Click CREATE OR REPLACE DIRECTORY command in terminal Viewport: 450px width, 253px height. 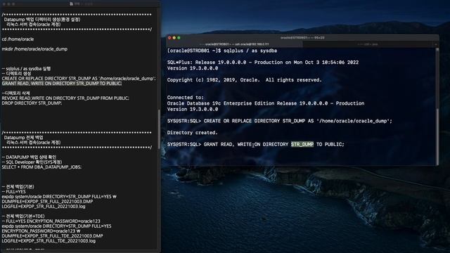pos(298,121)
